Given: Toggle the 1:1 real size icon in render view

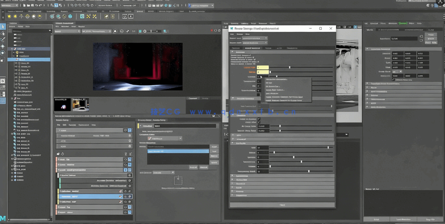Looking at the screenshot, I should [x=134, y=31].
